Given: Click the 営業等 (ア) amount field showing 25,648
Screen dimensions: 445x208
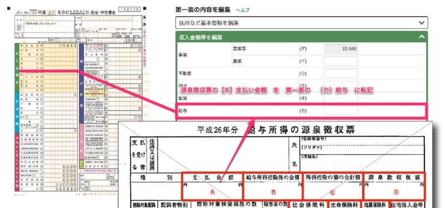Looking at the screenshot, I should click(341, 49).
